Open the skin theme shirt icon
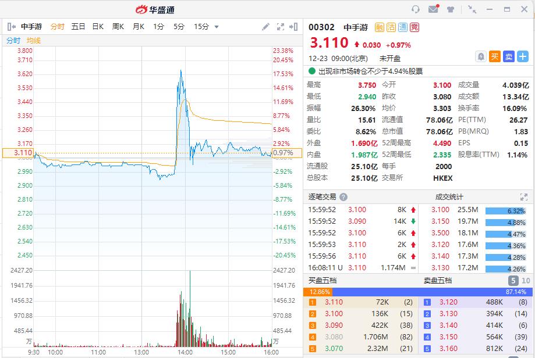The width and height of the screenshot is (535, 358). pyautogui.click(x=451, y=9)
